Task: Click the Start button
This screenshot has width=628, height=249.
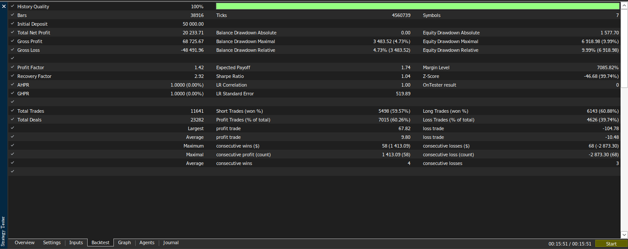Action: pyautogui.click(x=611, y=244)
